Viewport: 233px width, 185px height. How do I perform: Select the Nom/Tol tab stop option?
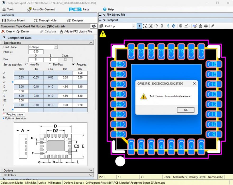tap(27, 64)
